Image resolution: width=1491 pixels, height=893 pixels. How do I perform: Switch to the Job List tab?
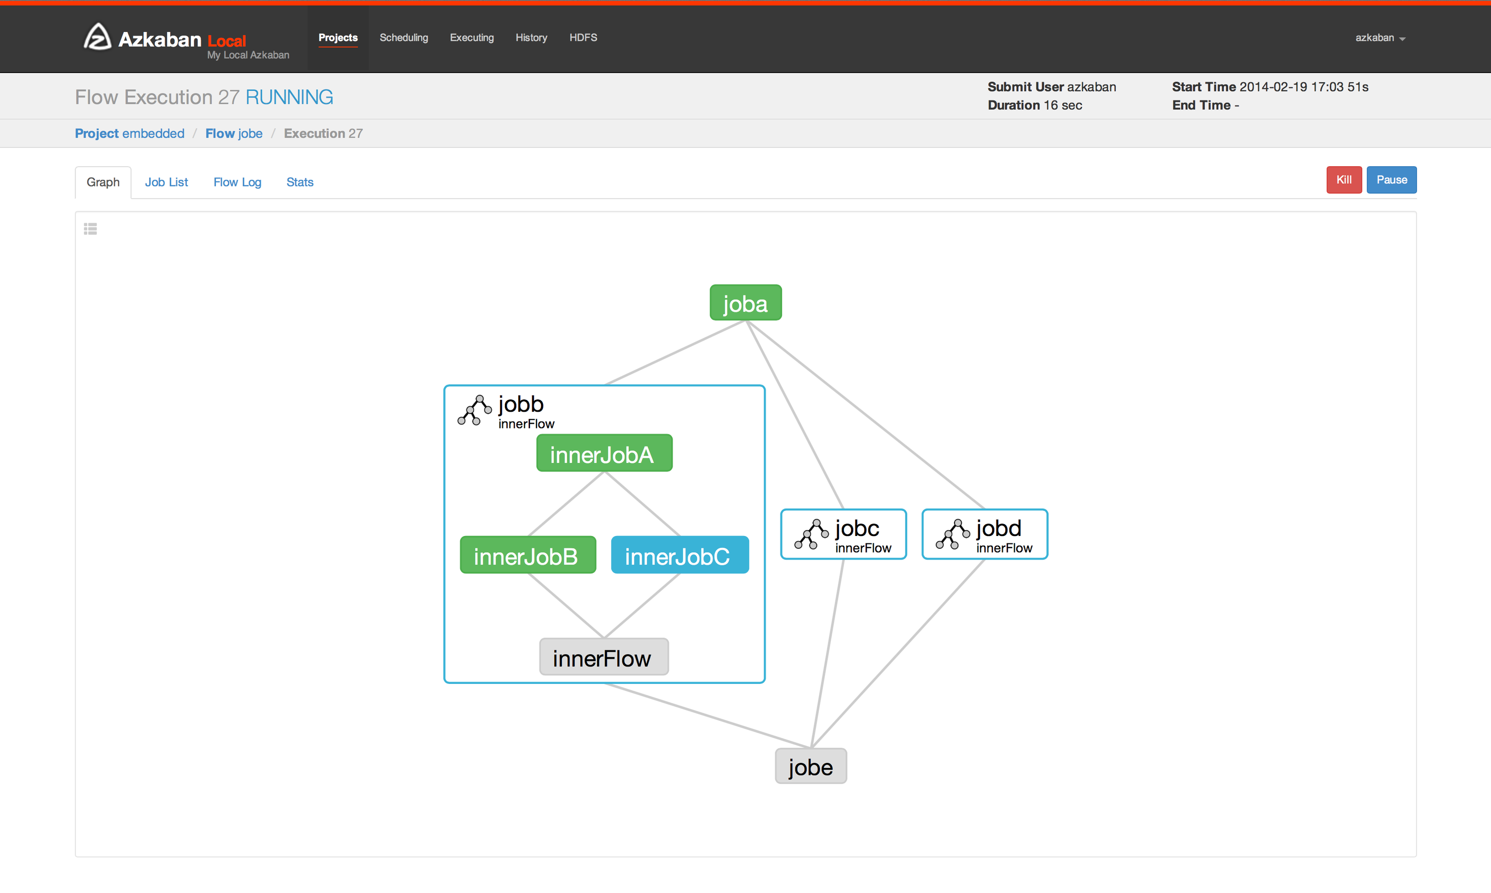[166, 182]
